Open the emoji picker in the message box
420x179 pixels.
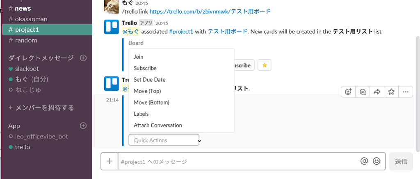pyautogui.click(x=377, y=161)
